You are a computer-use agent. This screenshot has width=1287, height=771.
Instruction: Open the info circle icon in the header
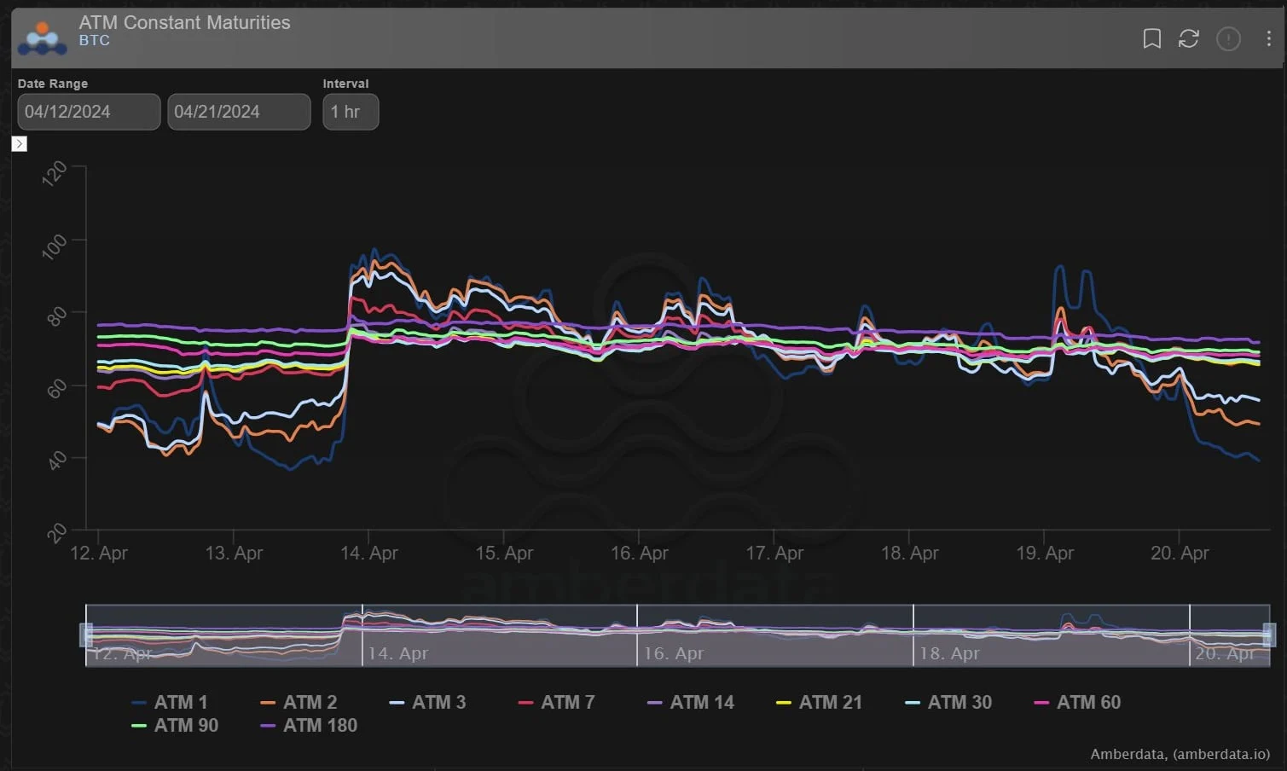[x=1228, y=38]
